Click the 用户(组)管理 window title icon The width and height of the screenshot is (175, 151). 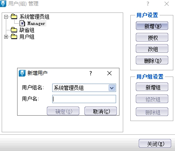click(x=3, y=3)
